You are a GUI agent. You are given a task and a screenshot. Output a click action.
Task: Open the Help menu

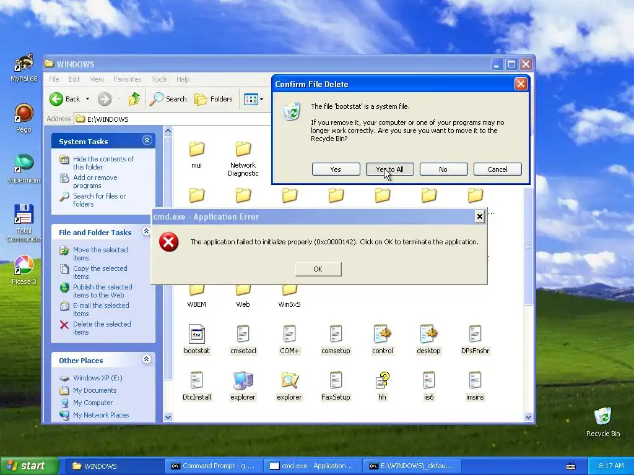[x=183, y=79]
